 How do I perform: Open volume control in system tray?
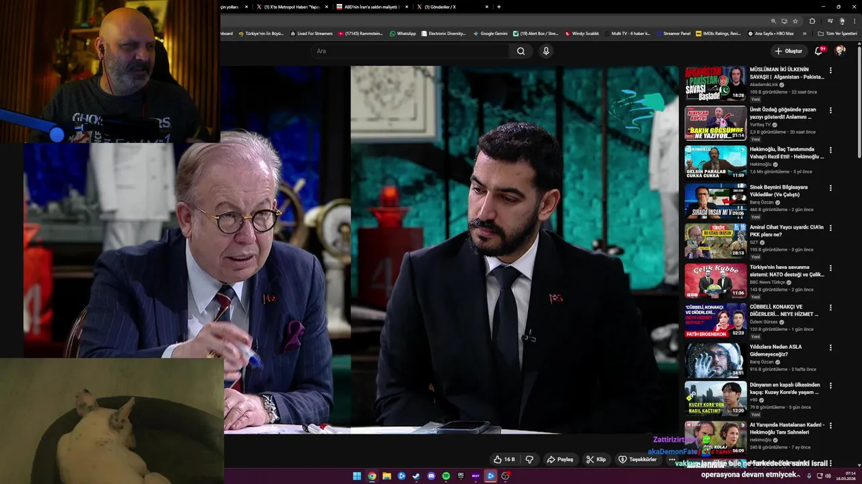(x=828, y=476)
